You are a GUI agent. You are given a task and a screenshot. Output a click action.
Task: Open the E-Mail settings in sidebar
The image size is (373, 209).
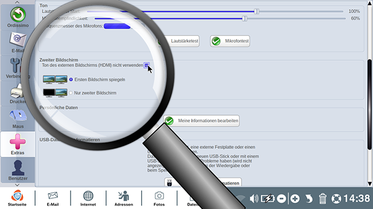point(18,43)
